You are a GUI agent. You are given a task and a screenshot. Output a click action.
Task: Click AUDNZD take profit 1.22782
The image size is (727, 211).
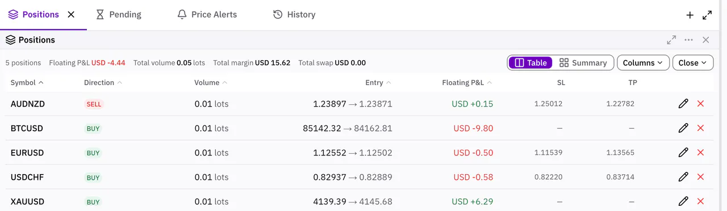[620, 104]
